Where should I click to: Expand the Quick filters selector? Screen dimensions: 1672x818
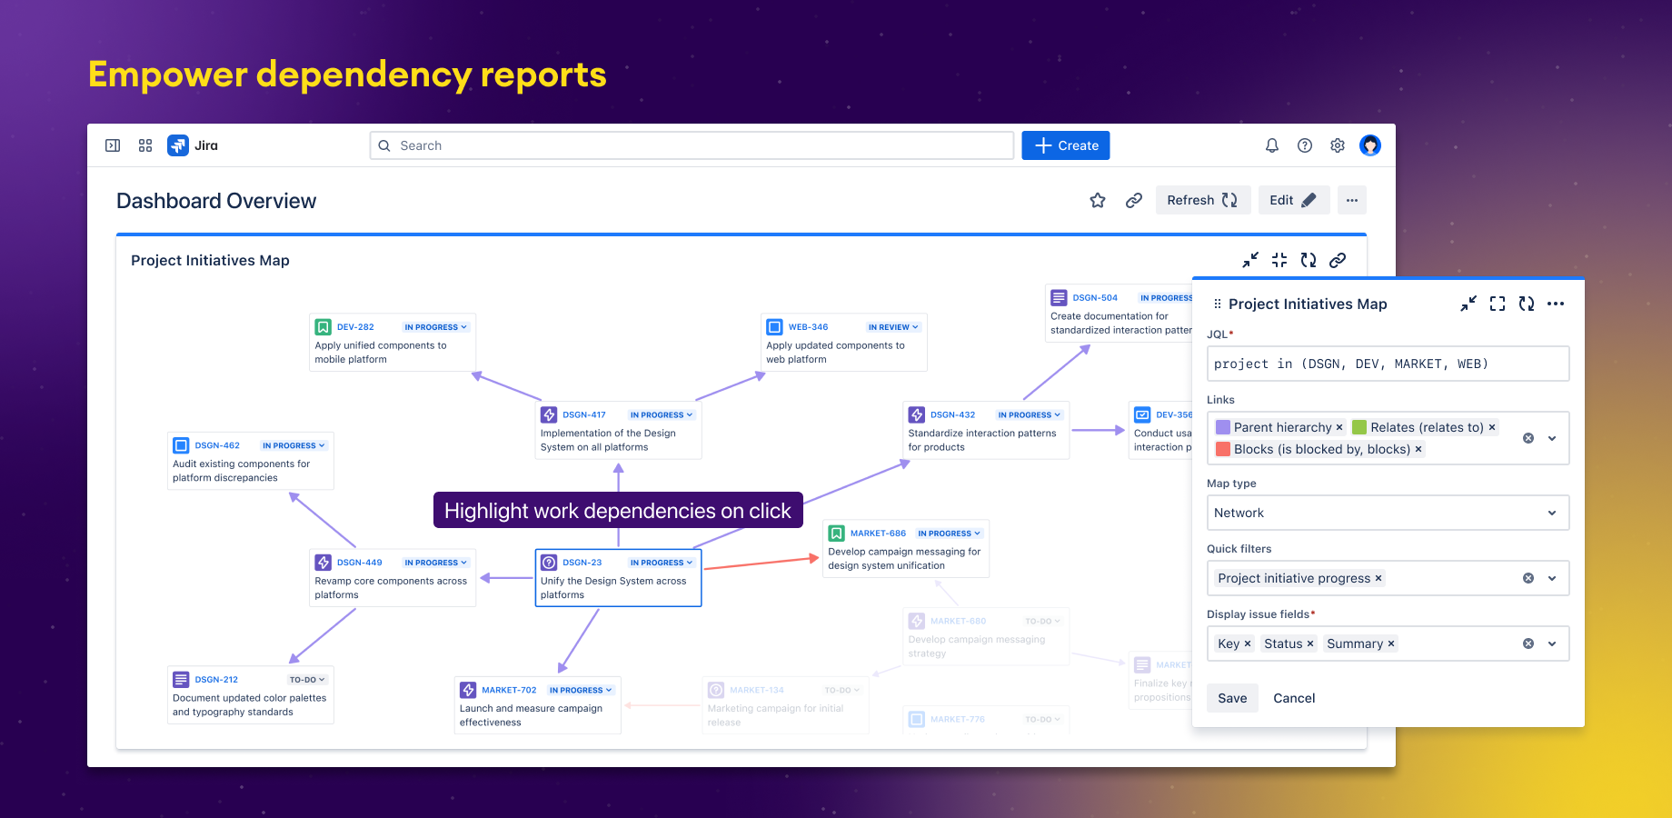[x=1551, y=578]
